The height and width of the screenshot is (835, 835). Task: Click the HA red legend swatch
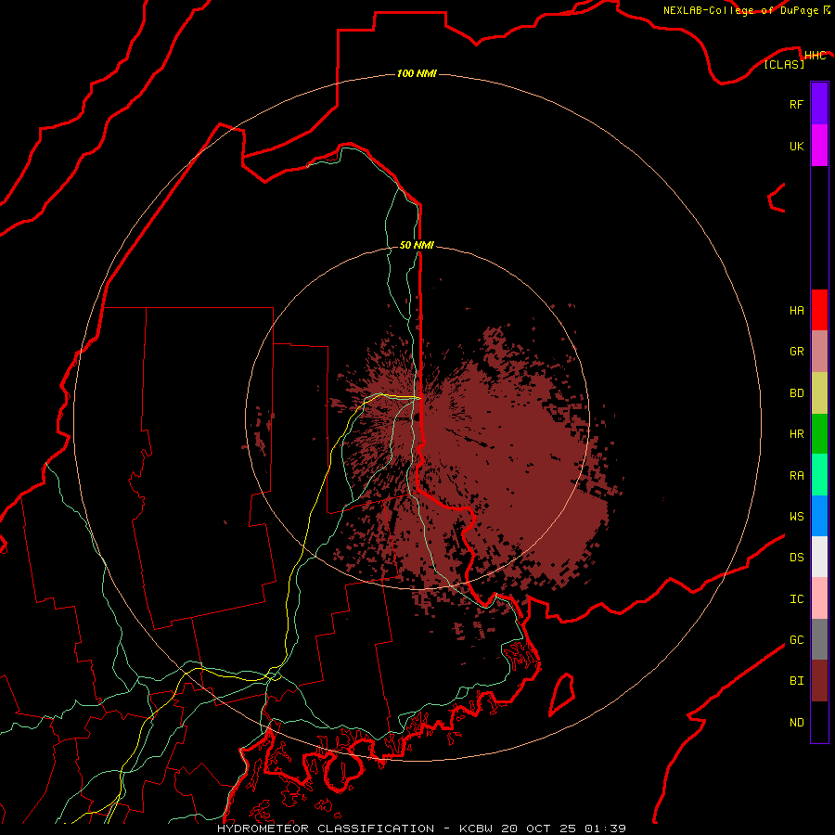click(819, 310)
